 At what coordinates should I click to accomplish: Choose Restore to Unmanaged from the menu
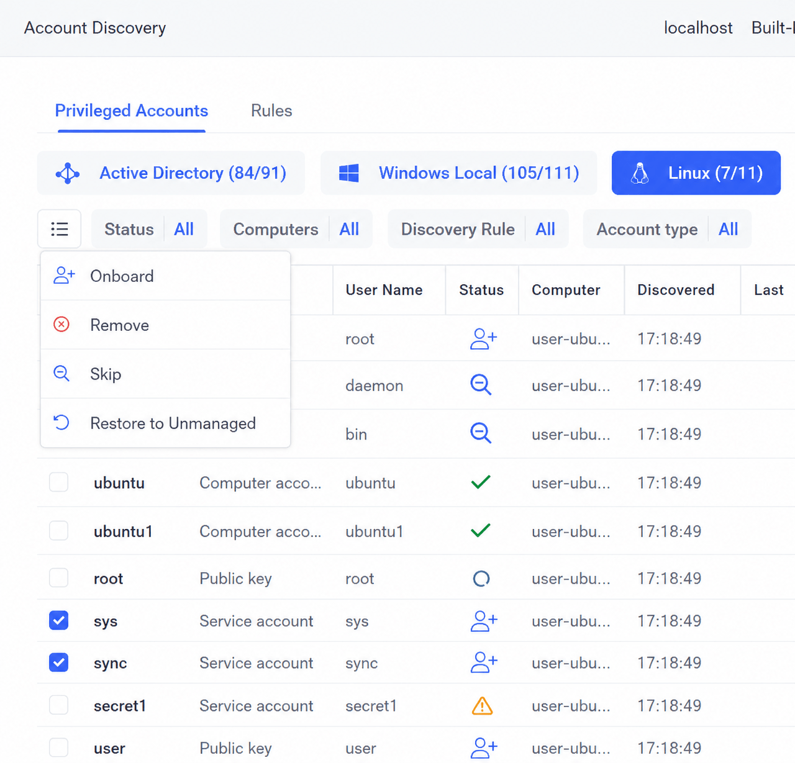click(x=165, y=423)
